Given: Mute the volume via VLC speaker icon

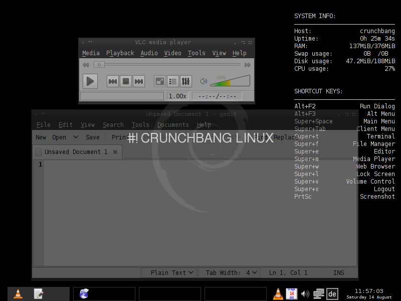Looking at the screenshot, I should pyautogui.click(x=204, y=81).
